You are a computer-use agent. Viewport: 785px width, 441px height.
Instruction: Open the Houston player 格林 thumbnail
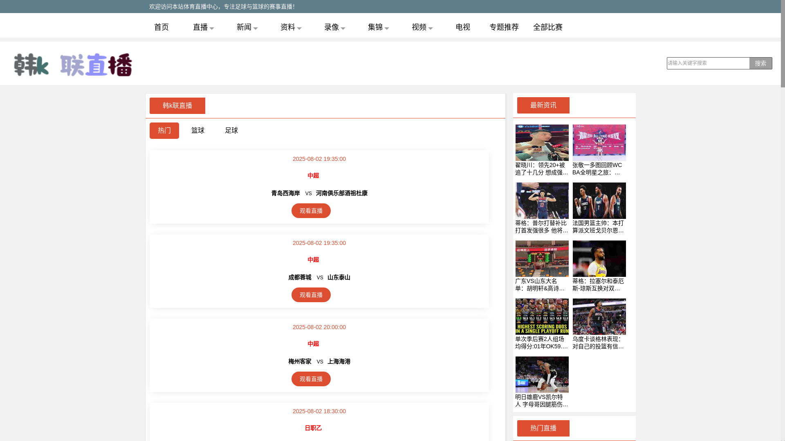point(599,317)
